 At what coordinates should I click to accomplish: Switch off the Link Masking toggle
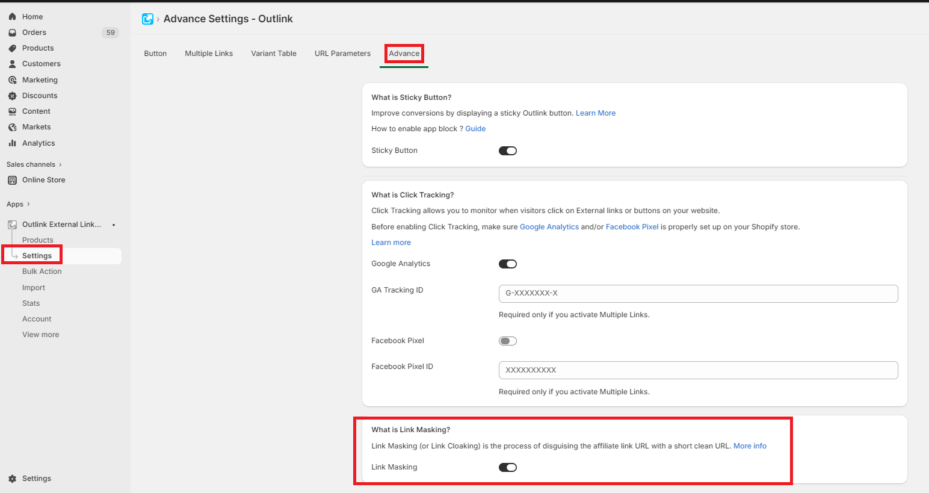point(508,467)
